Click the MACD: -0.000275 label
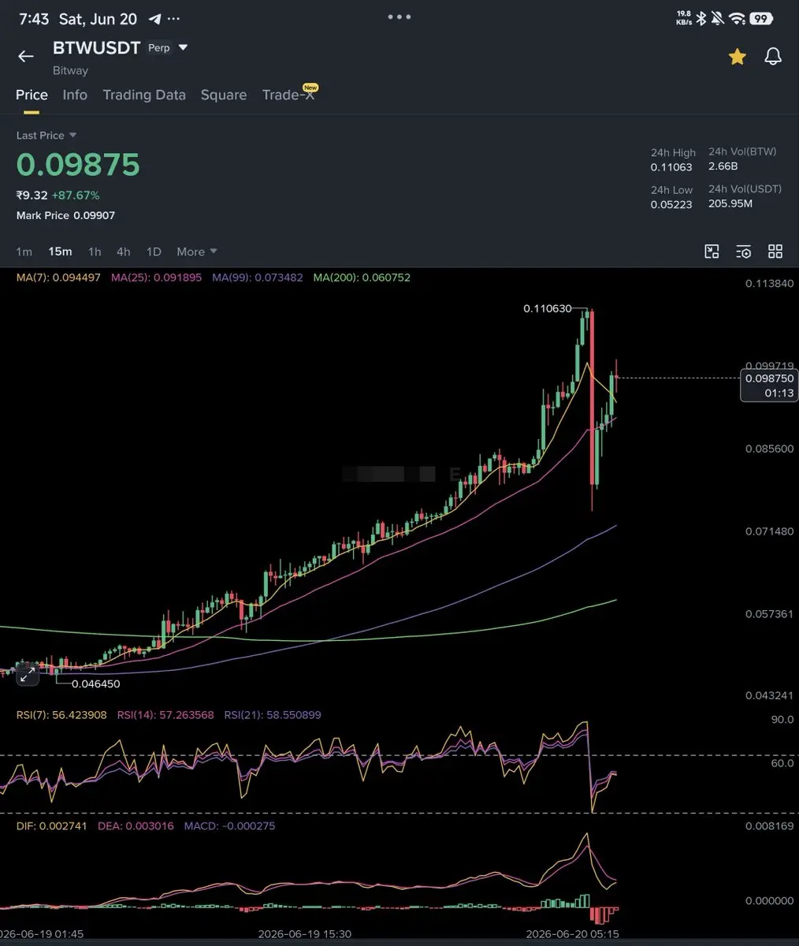Screen dimensions: 799x946 (x=229, y=826)
